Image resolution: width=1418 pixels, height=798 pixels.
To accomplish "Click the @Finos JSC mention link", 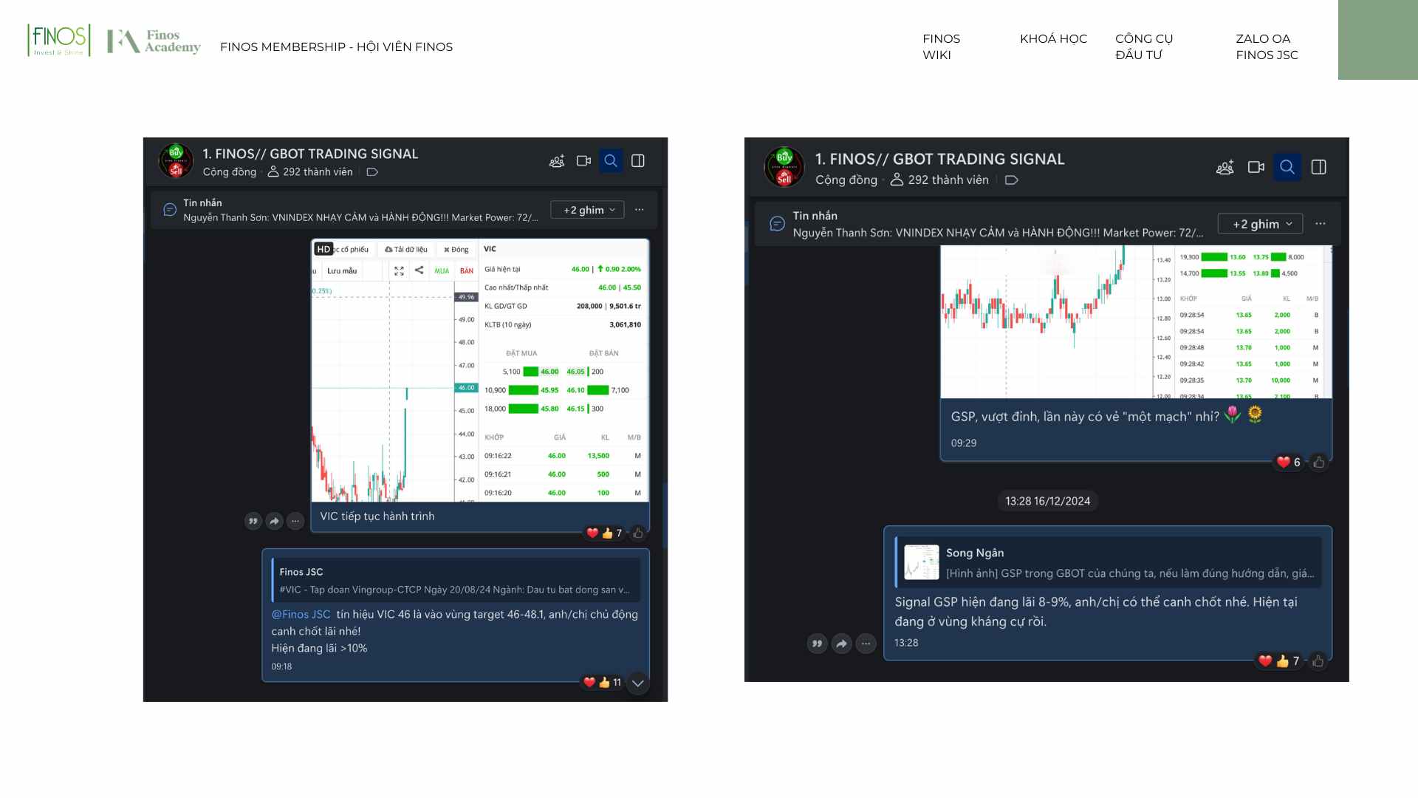I will pos(301,614).
